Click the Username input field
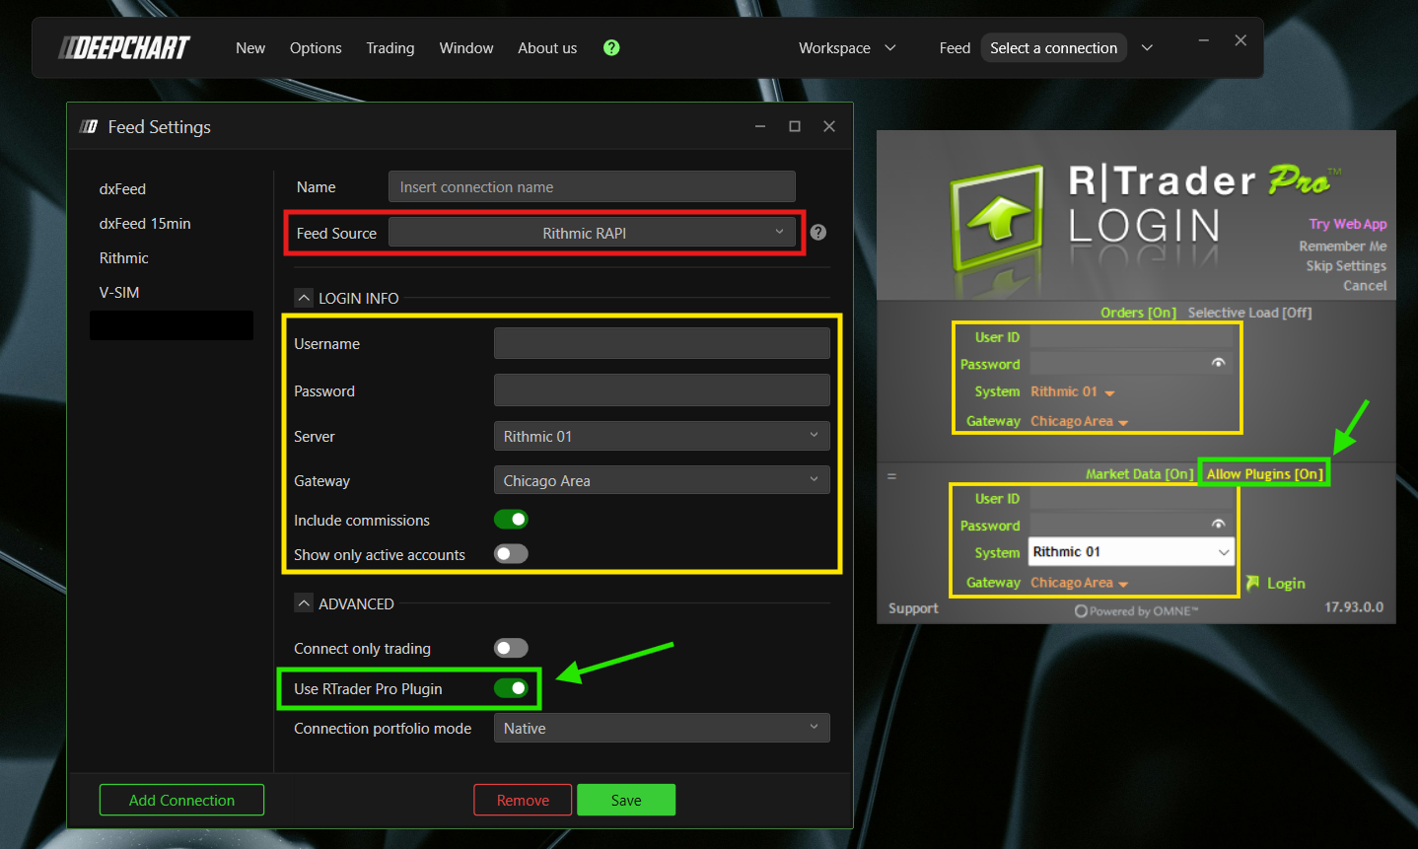Image resolution: width=1418 pixels, height=849 pixels. pyautogui.click(x=662, y=343)
